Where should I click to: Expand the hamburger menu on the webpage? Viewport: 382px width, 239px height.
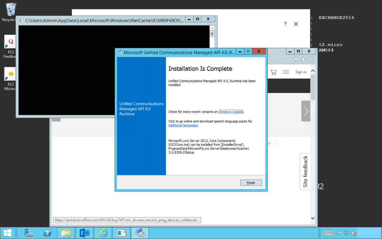click(286, 72)
